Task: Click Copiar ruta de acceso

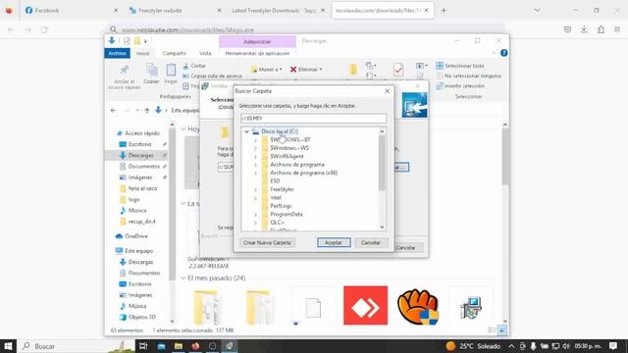Action: (x=212, y=76)
